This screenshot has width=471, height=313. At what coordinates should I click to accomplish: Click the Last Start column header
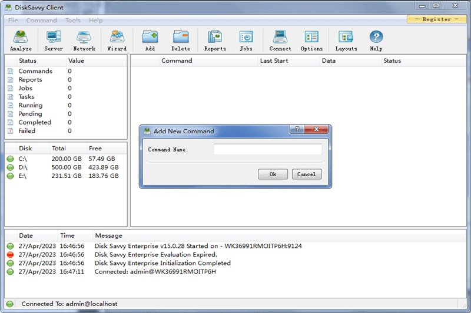click(288, 60)
